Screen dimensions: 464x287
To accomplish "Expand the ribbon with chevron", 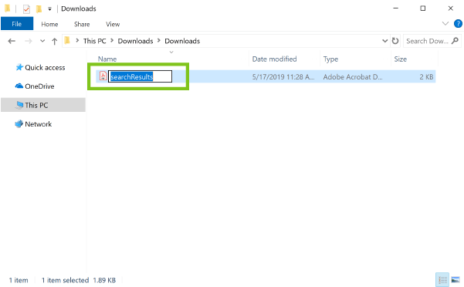I will coord(445,23).
